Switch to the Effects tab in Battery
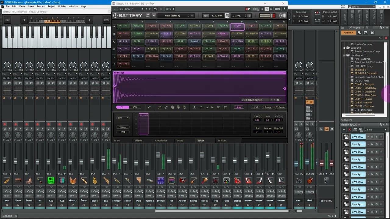Image resolution: width=390 pixels, height=219 pixels. (138, 141)
